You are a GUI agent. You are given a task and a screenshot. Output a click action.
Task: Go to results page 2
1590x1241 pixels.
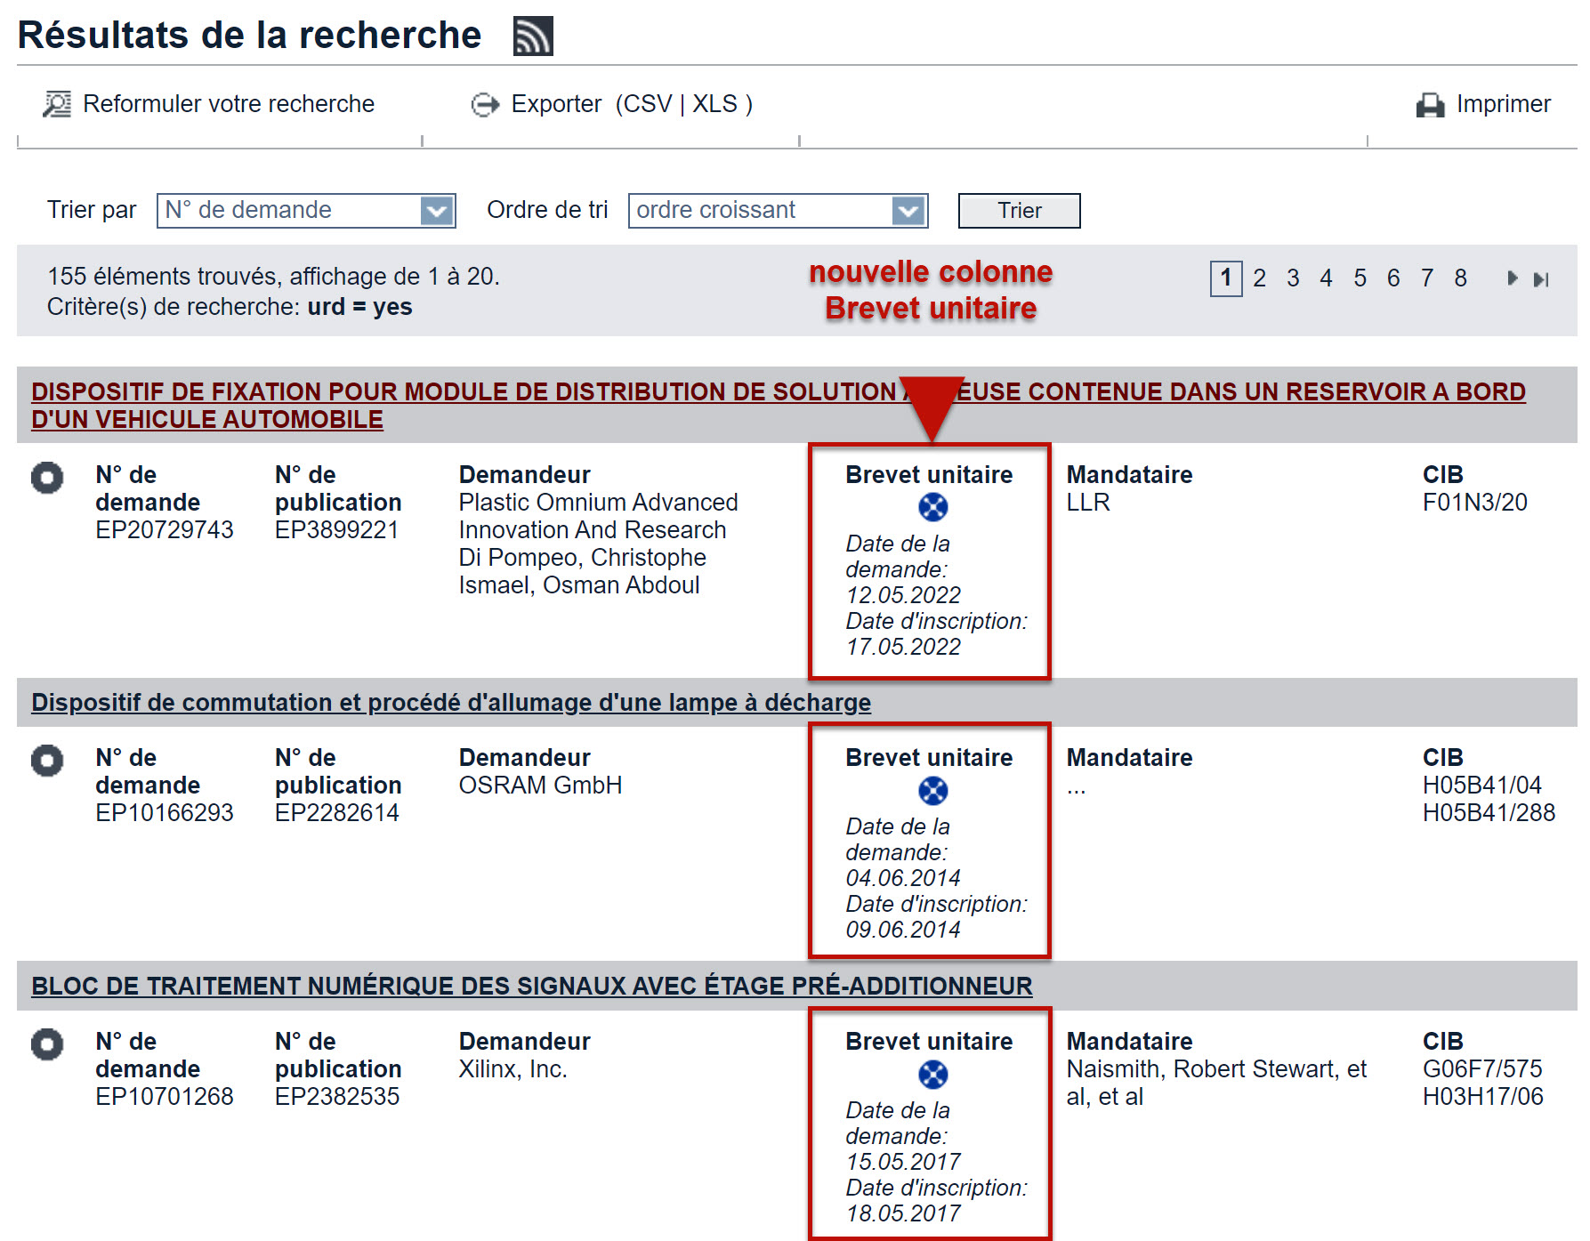[1259, 278]
